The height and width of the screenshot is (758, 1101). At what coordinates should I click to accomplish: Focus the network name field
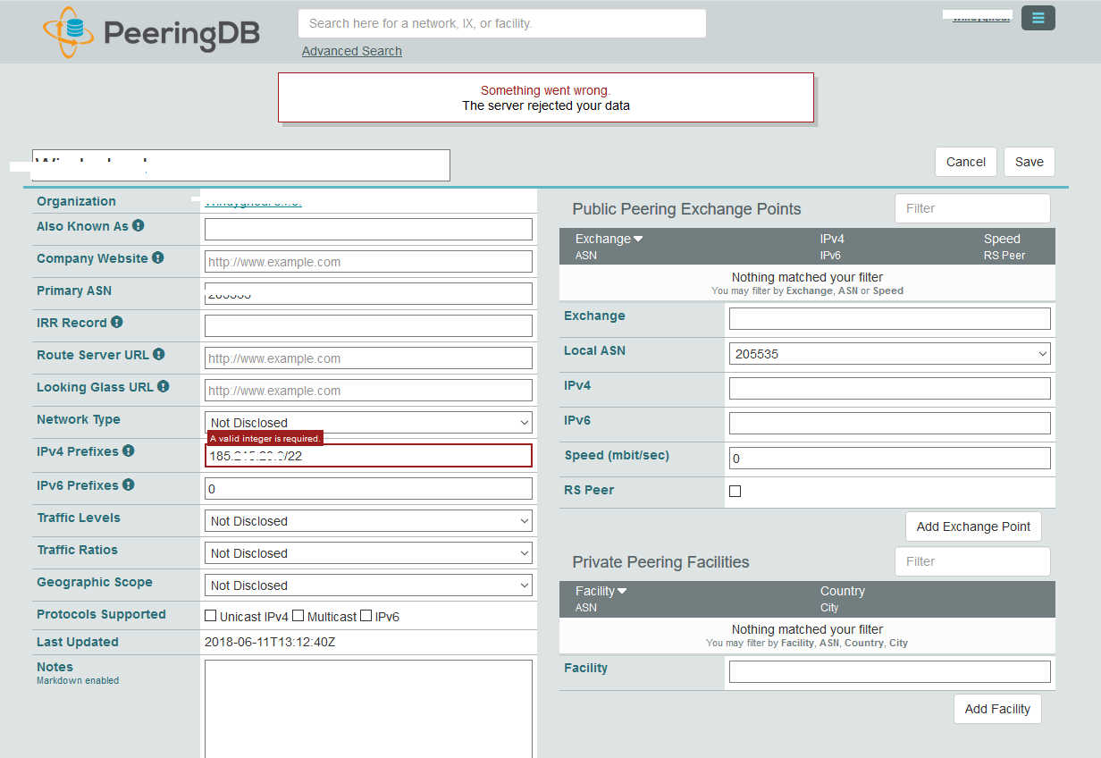tap(241, 165)
